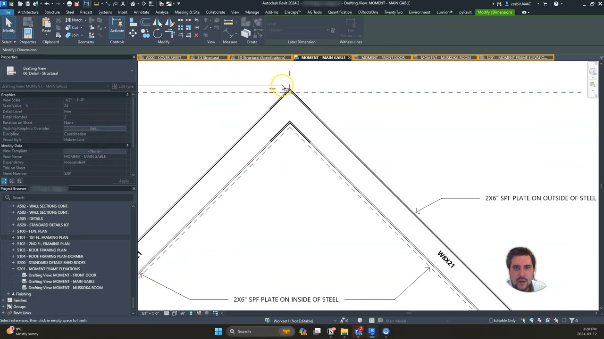This screenshot has height=339, width=604.
Task: Collapse the Graphics properties section
Action: click(x=127, y=95)
